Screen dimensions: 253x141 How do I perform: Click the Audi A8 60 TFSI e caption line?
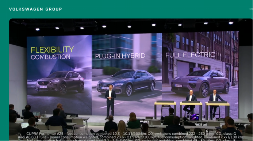[131, 137]
